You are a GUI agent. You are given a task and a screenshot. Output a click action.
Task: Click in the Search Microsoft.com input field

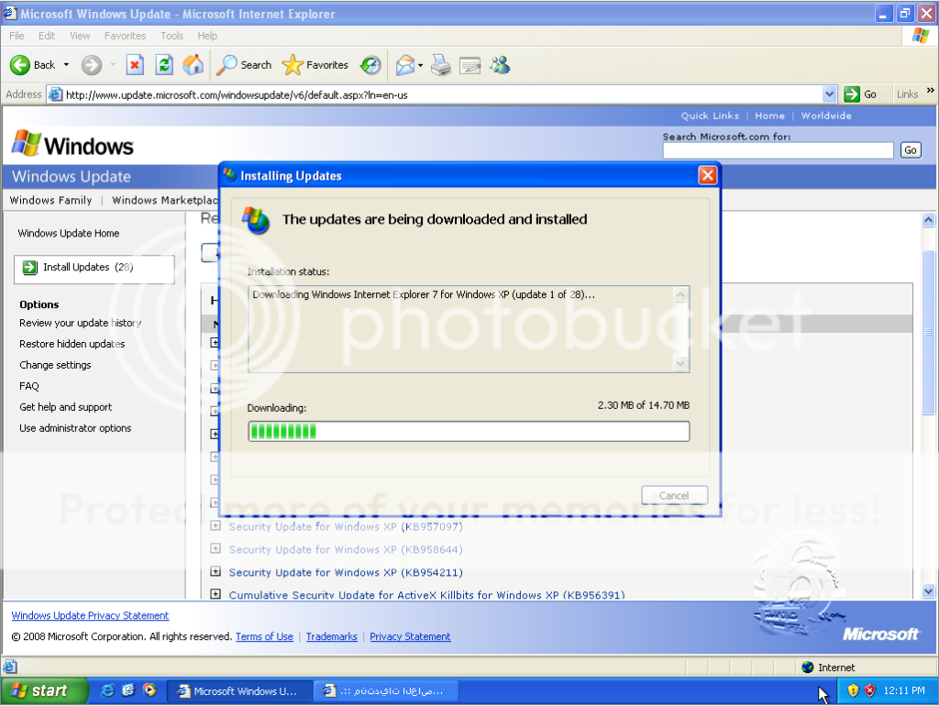pyautogui.click(x=778, y=150)
